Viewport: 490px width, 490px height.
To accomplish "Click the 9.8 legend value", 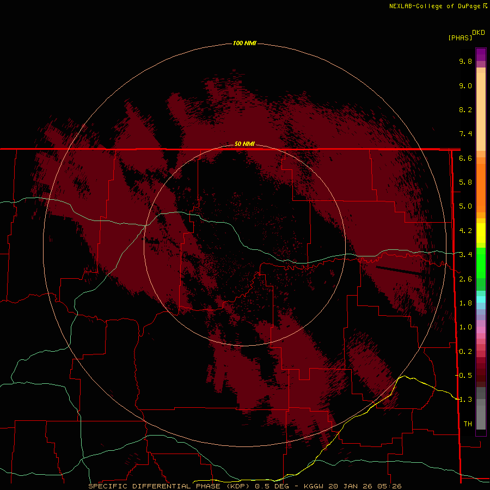I will click(x=465, y=61).
